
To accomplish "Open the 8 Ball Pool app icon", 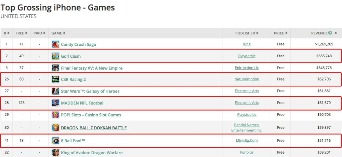I will (56, 141).
